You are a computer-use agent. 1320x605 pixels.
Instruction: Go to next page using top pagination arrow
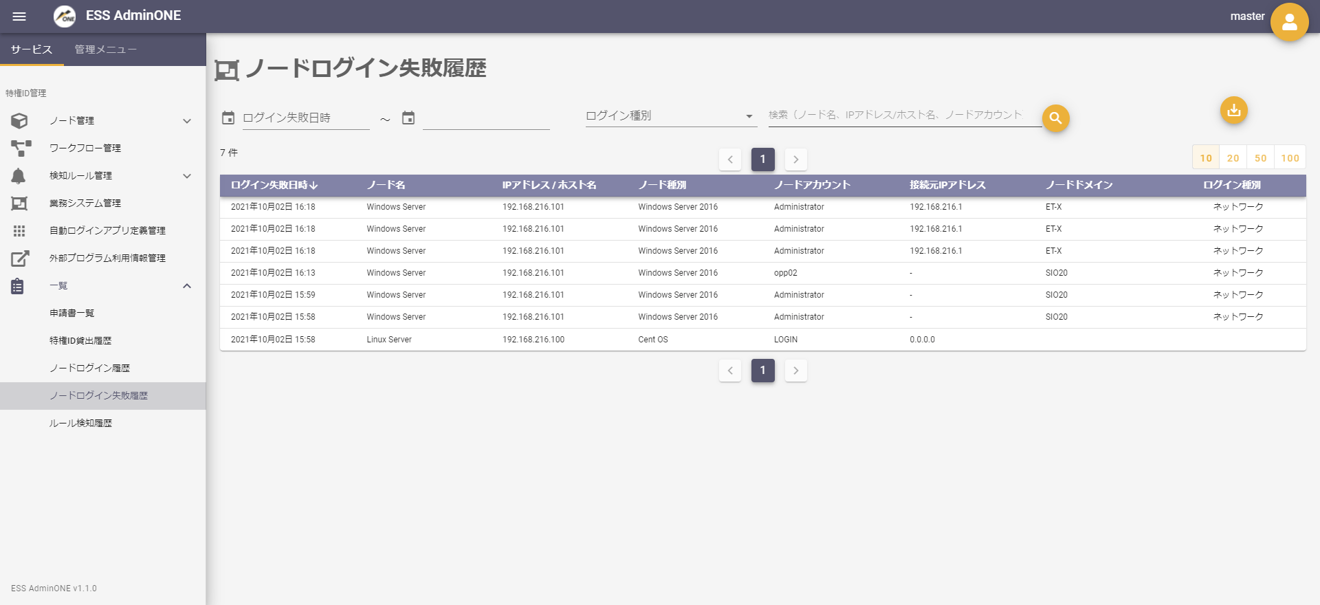(x=795, y=159)
